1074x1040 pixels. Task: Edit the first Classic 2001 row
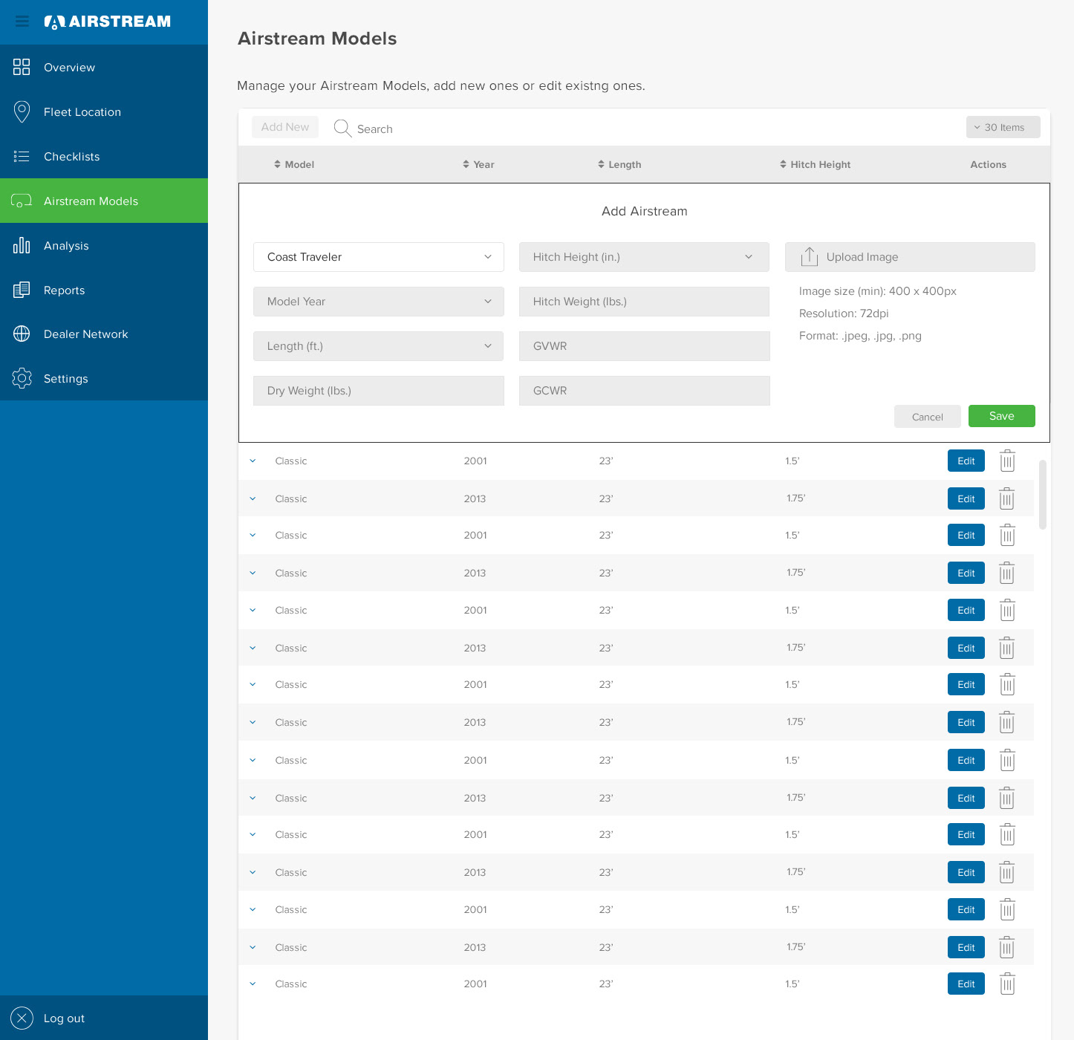pyautogui.click(x=966, y=461)
